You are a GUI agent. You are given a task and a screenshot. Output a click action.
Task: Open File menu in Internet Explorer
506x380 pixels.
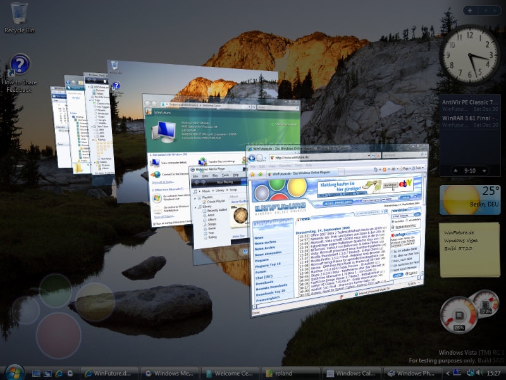tap(254, 167)
